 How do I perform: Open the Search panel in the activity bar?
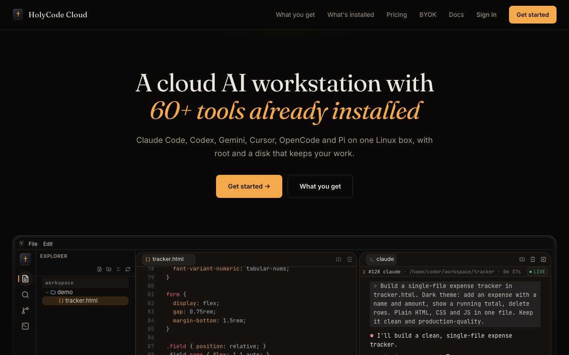click(25, 295)
